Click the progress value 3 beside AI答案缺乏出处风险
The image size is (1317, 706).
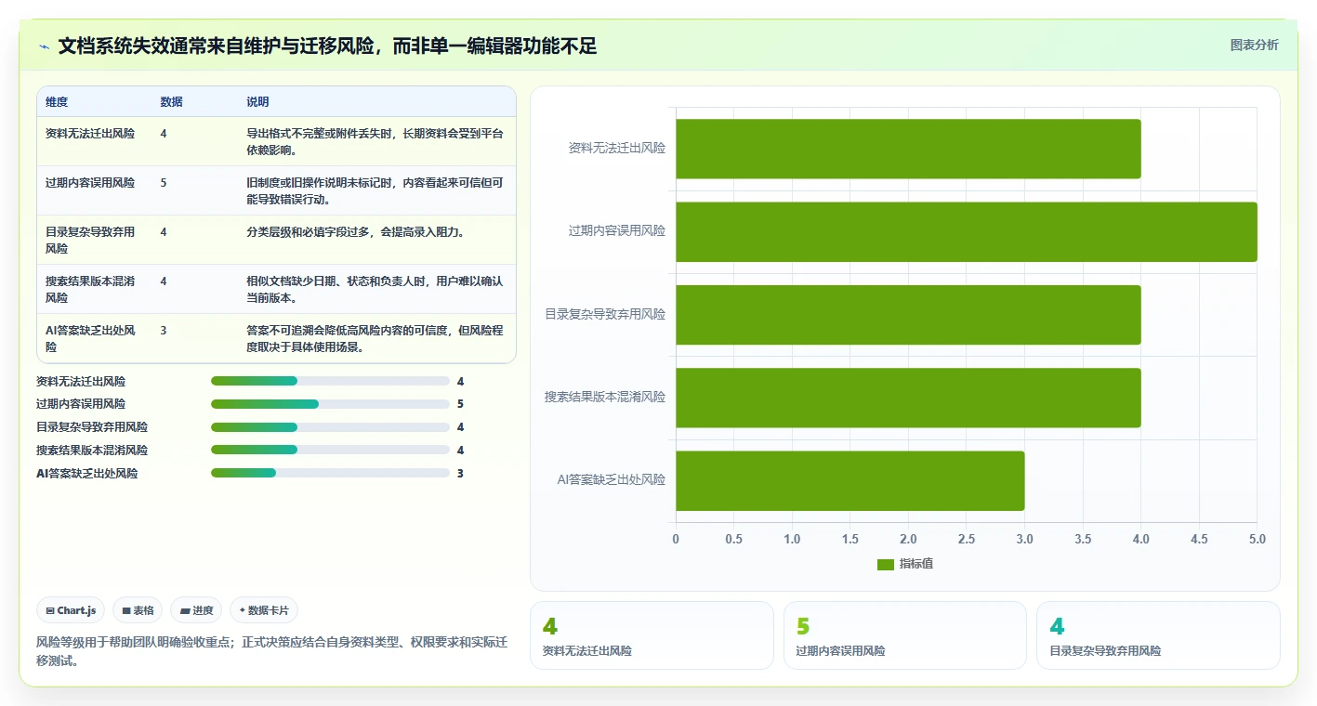coord(460,473)
